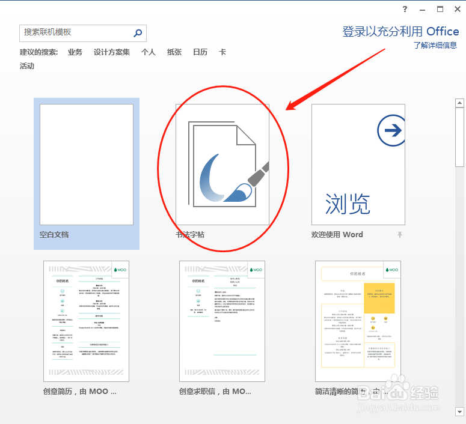Click the scrollbar down arrow

click(x=459, y=412)
